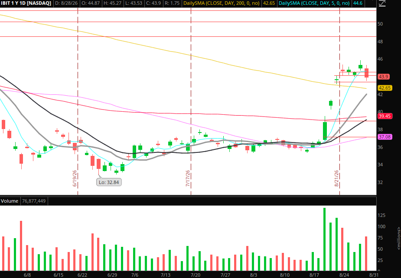Click the price axis scale icon at top right
The image size is (401, 278).
(382, 3)
